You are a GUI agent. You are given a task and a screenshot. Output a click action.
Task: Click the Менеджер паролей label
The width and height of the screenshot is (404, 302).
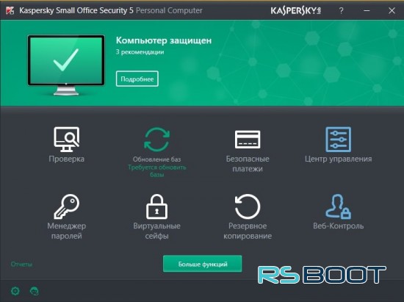(x=66, y=231)
